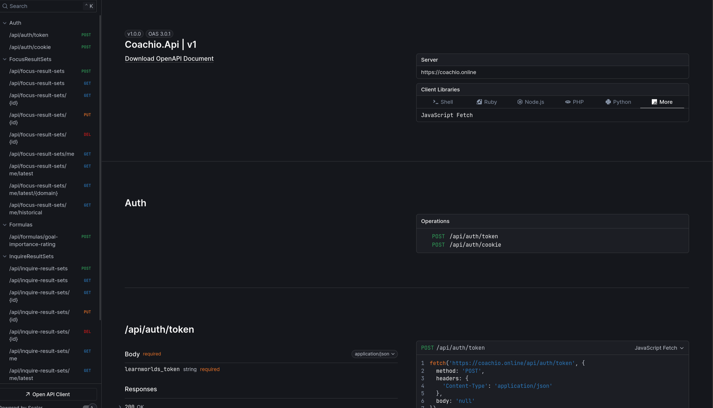Open the JavaScript Fetch language dropdown
This screenshot has height=408, width=713.
pos(659,348)
